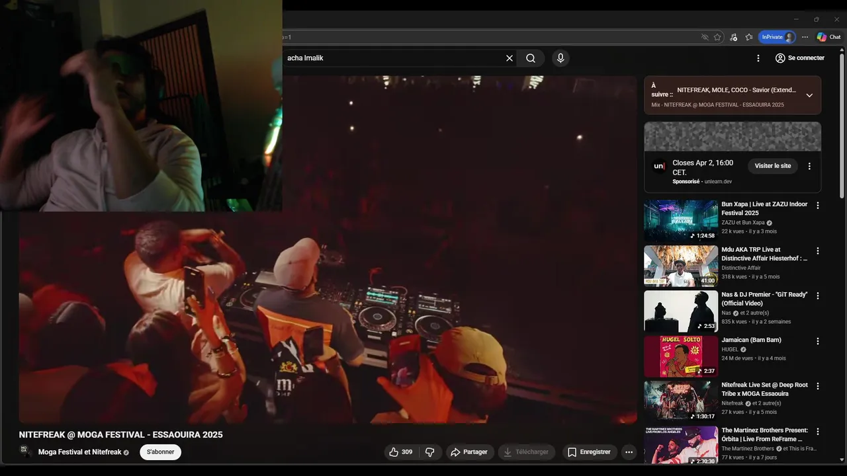Click Bun Xapa Live at ZAZU title
Viewport: 847px width, 476px height.
tap(764, 208)
